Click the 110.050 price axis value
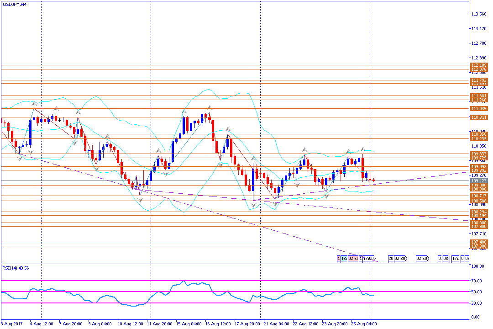 [x=479, y=146]
